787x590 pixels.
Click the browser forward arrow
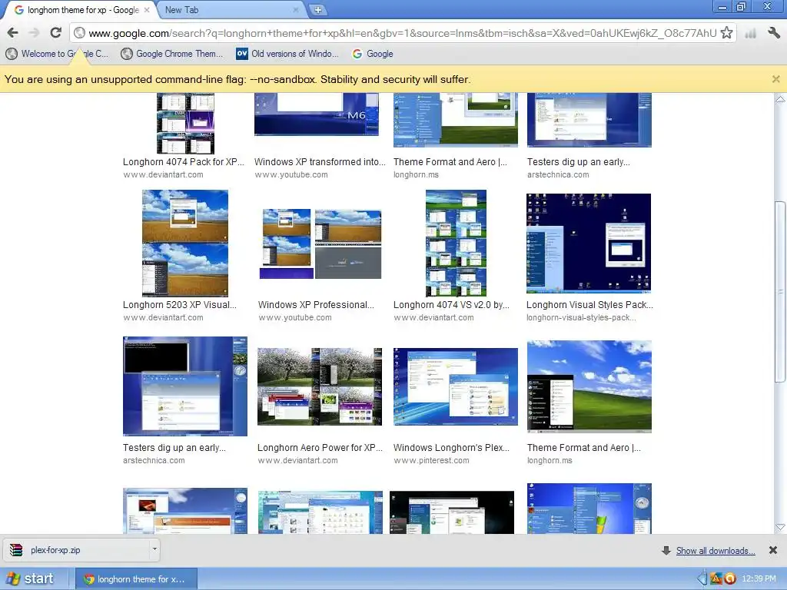click(34, 33)
